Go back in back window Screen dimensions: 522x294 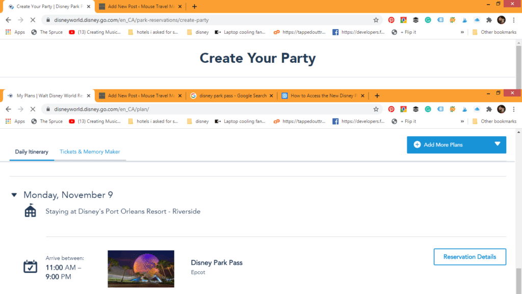[8, 20]
